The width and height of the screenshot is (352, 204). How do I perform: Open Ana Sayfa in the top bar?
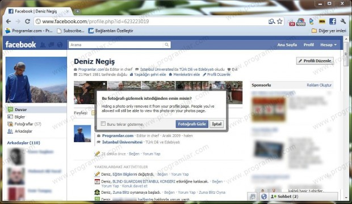click(287, 45)
